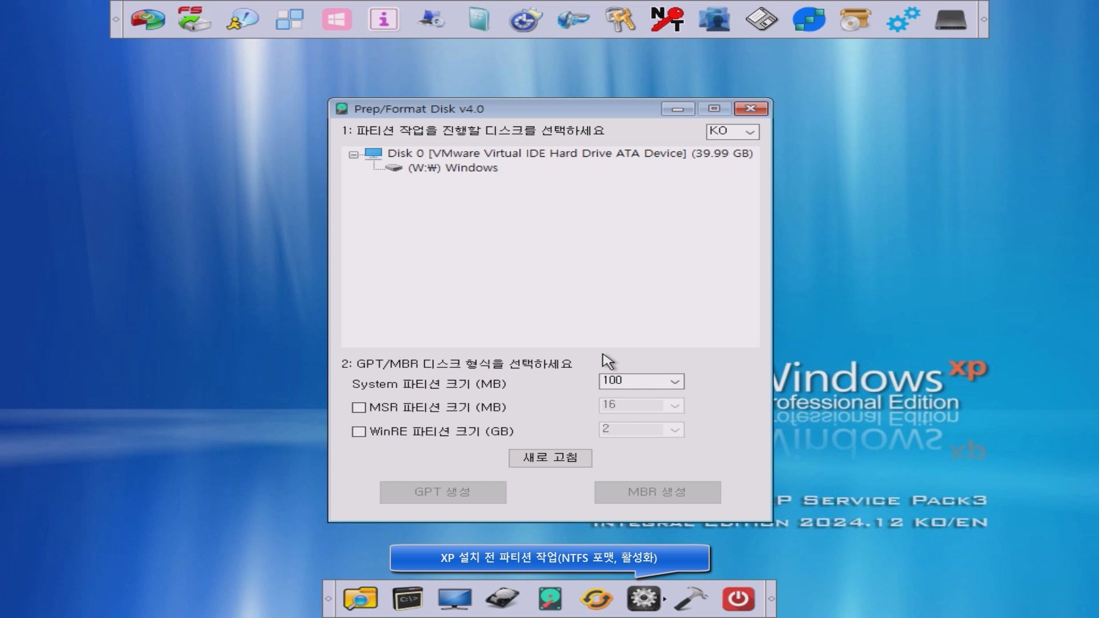
Task: Open the NT password key icon
Action: 667,19
